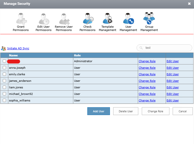This screenshot has height=144, width=194.
Task: Check the liam.jones checkbox
Action: [4, 87]
